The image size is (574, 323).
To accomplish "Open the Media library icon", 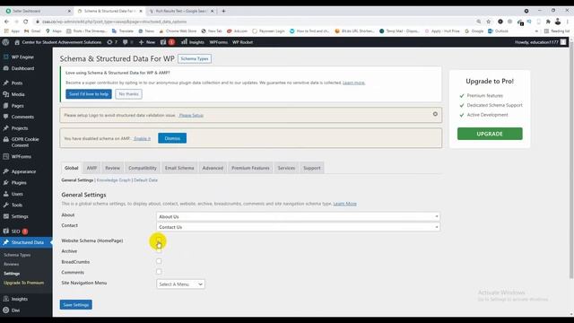I will click(6, 94).
